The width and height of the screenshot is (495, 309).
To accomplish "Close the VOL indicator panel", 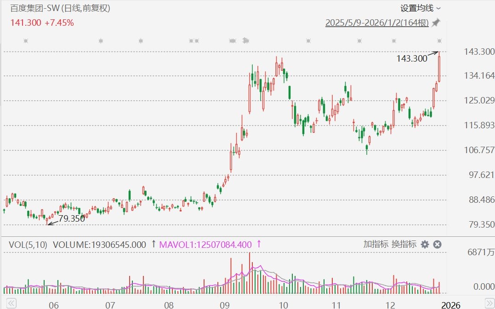I will click(x=437, y=244).
